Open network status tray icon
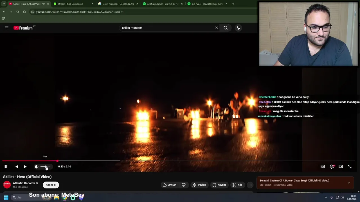 point(337,198)
